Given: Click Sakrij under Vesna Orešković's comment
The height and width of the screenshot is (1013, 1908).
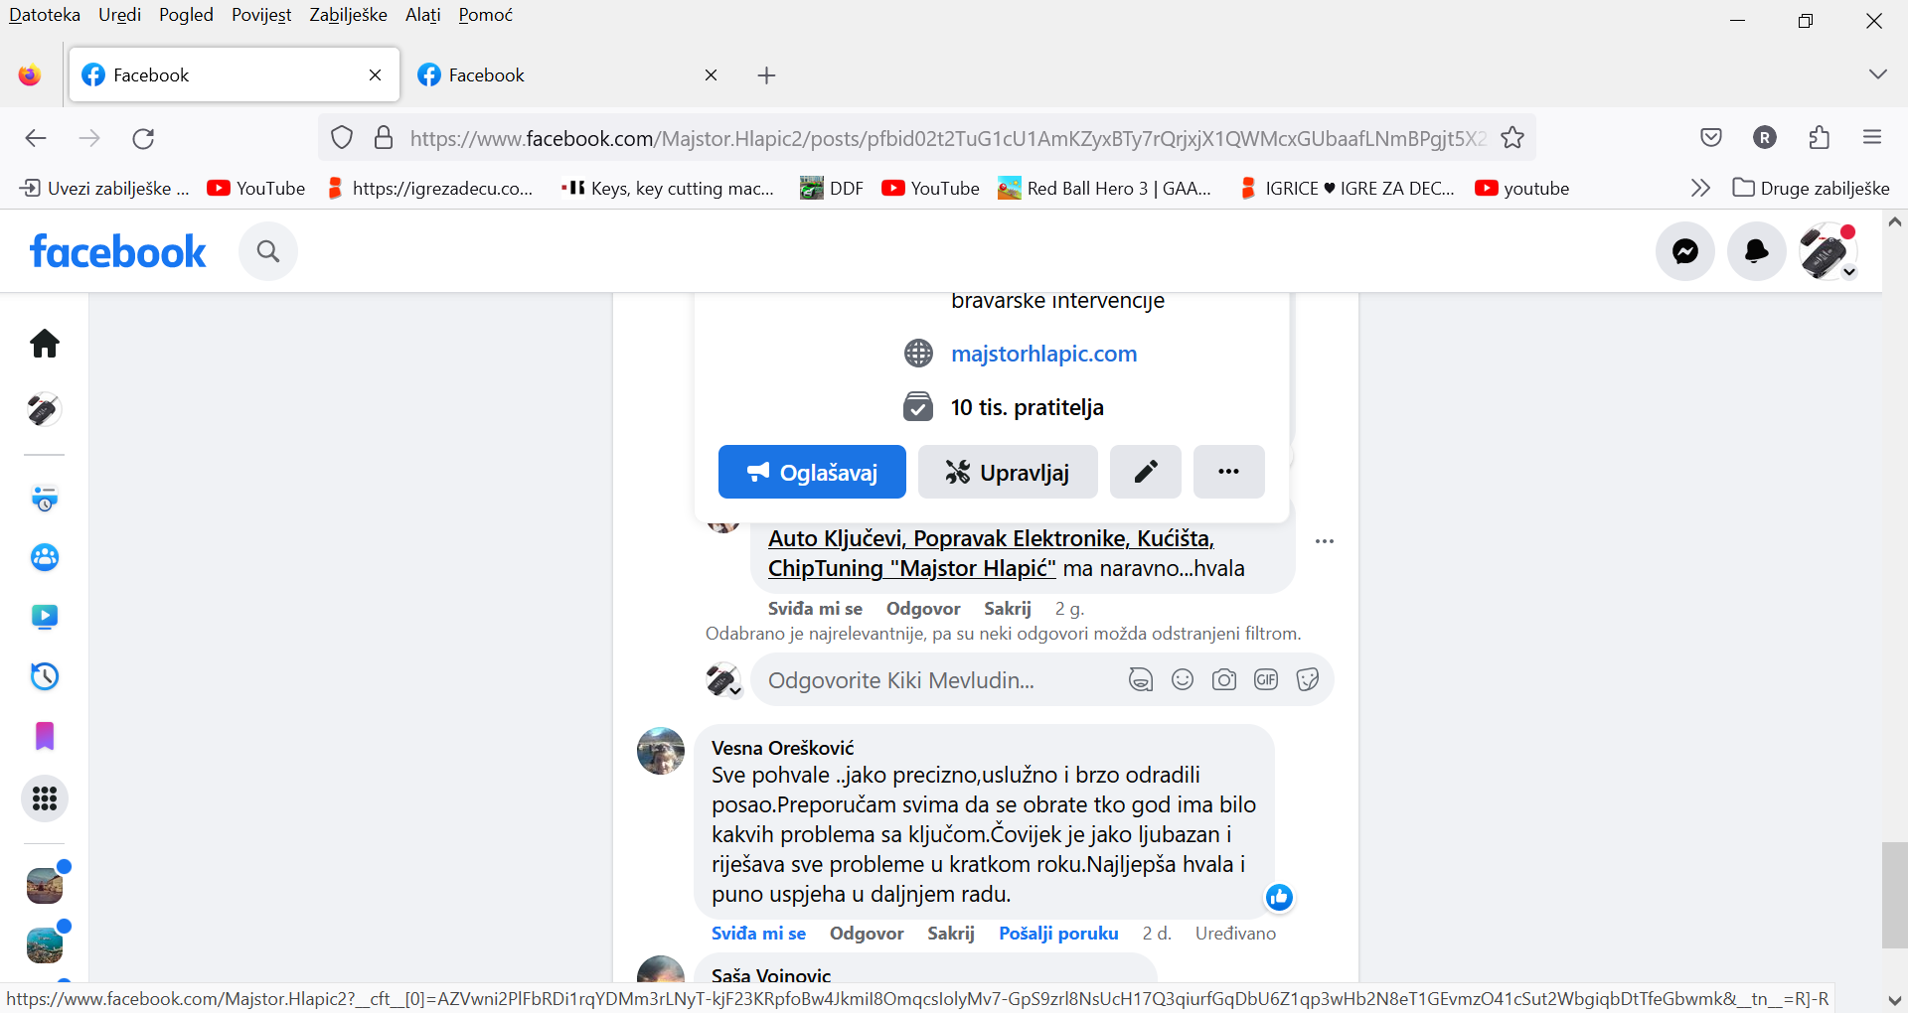Looking at the screenshot, I should (951, 934).
